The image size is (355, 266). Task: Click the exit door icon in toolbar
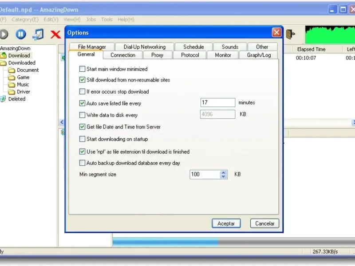coord(291,35)
